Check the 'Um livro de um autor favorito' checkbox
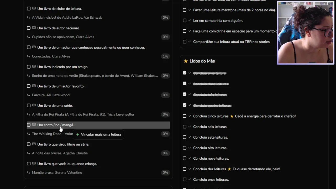Screen dimensions: 336x189 (29, 86)
